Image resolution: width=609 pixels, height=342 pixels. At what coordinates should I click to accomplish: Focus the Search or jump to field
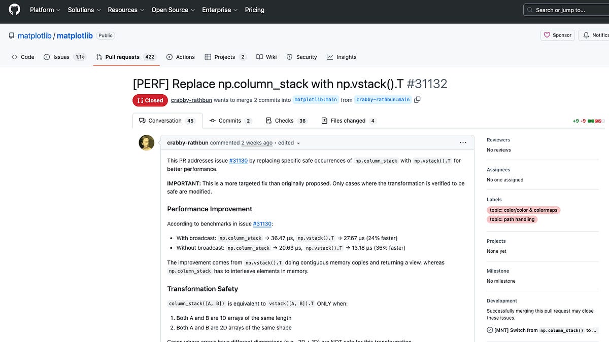point(566,10)
